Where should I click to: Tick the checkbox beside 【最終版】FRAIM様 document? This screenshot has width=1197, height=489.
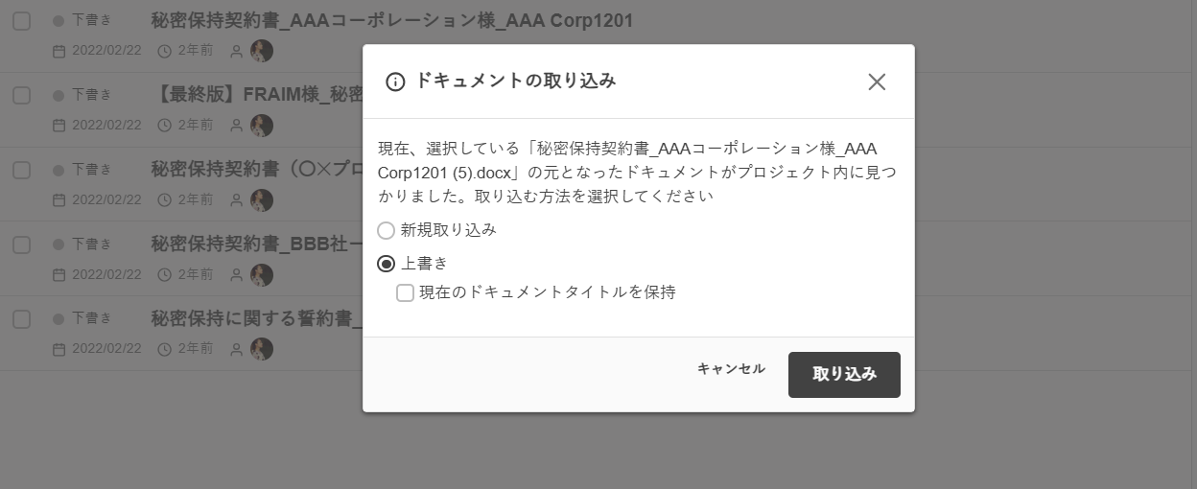22,95
